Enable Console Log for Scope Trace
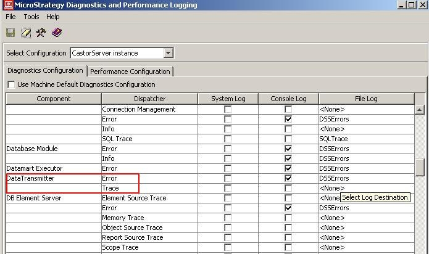Image resolution: width=429 pixels, height=254 pixels. 288,247
